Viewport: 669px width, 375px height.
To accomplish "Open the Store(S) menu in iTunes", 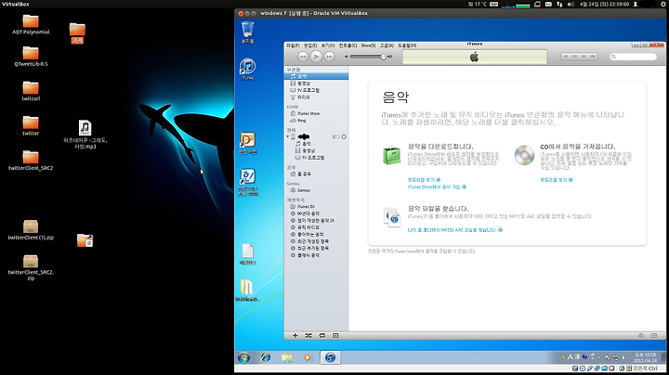I will pyautogui.click(x=368, y=45).
